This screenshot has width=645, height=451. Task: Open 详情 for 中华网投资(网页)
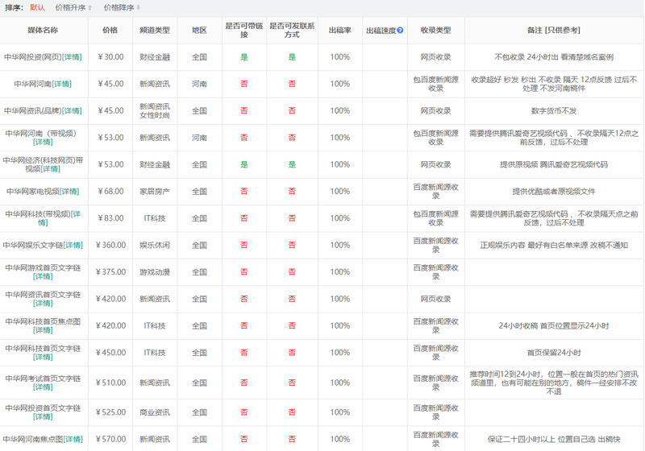72,57
